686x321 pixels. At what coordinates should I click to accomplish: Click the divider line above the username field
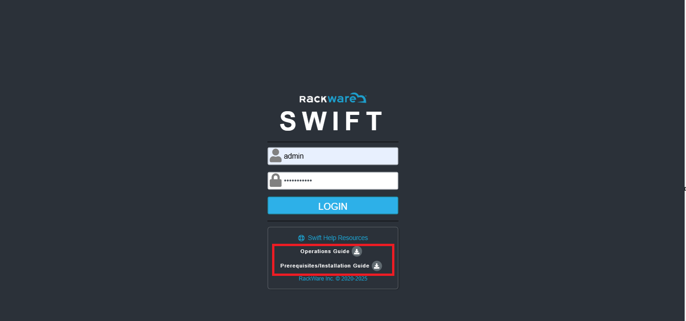point(333,142)
